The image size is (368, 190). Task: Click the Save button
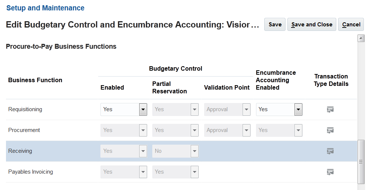coord(275,25)
